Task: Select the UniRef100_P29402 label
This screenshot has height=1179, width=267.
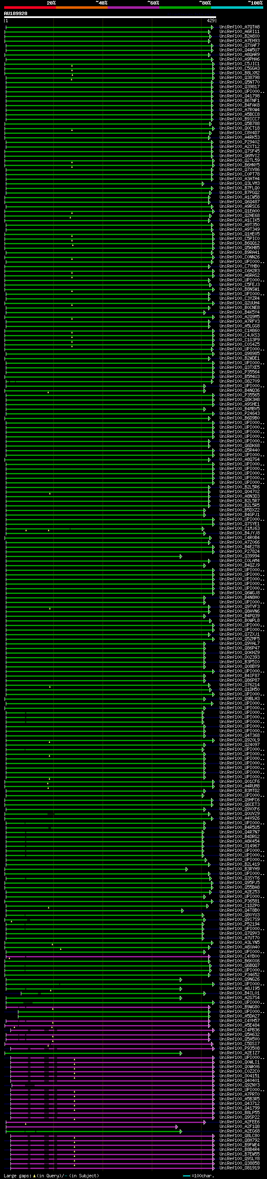Action: 239,142
